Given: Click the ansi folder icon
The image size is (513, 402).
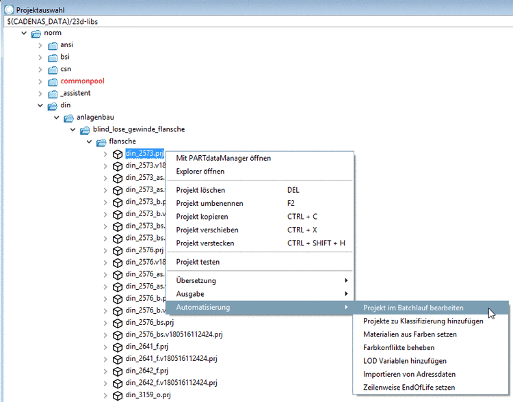Looking at the screenshot, I should pos(53,46).
